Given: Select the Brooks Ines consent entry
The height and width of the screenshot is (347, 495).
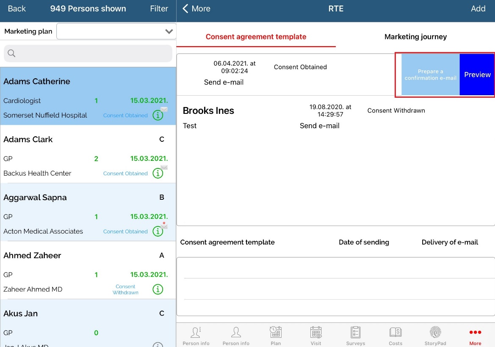Looking at the screenshot, I should tap(208, 111).
